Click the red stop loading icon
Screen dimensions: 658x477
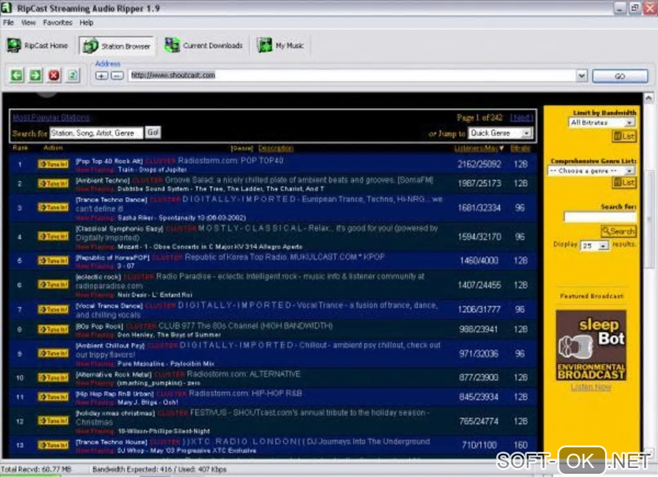tap(54, 75)
